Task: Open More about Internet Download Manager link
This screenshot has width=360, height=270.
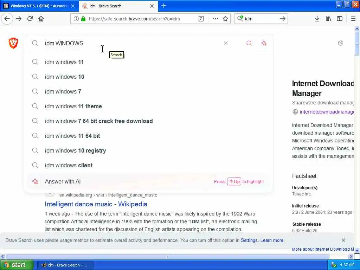Action: pyautogui.click(x=323, y=249)
